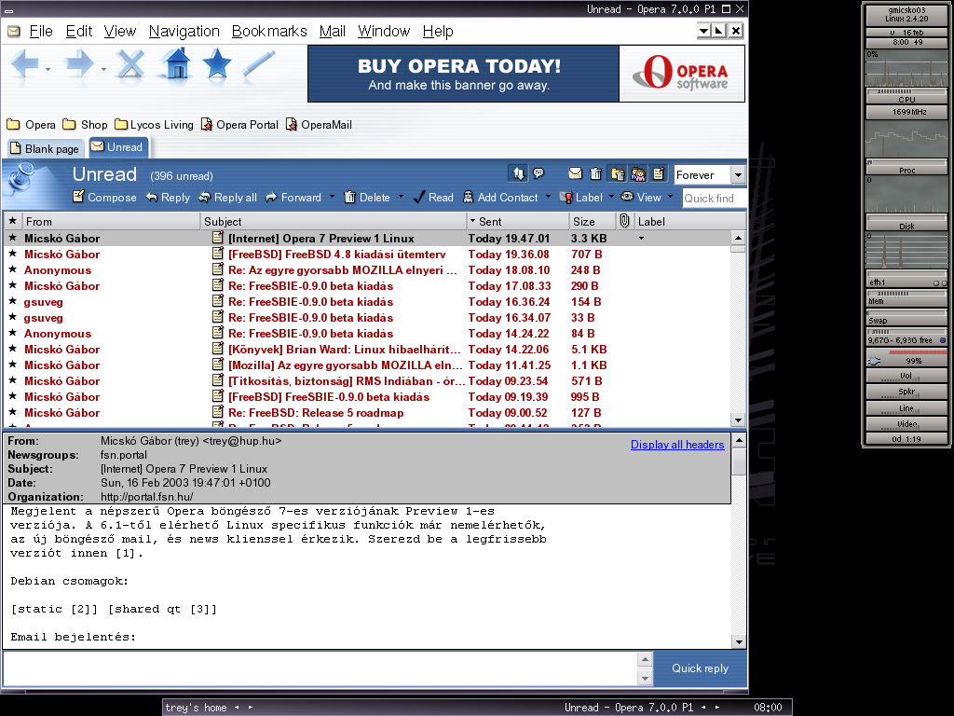Click the Forward mail button

(x=293, y=198)
